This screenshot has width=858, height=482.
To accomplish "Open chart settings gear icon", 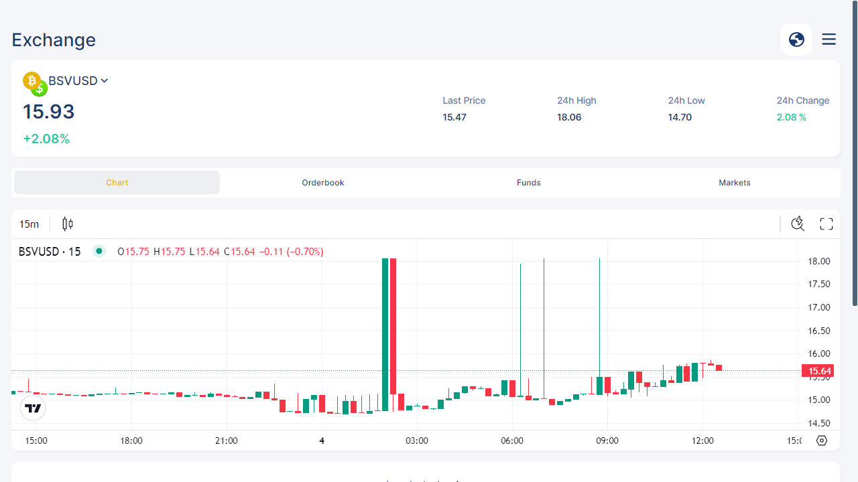I will [822, 440].
